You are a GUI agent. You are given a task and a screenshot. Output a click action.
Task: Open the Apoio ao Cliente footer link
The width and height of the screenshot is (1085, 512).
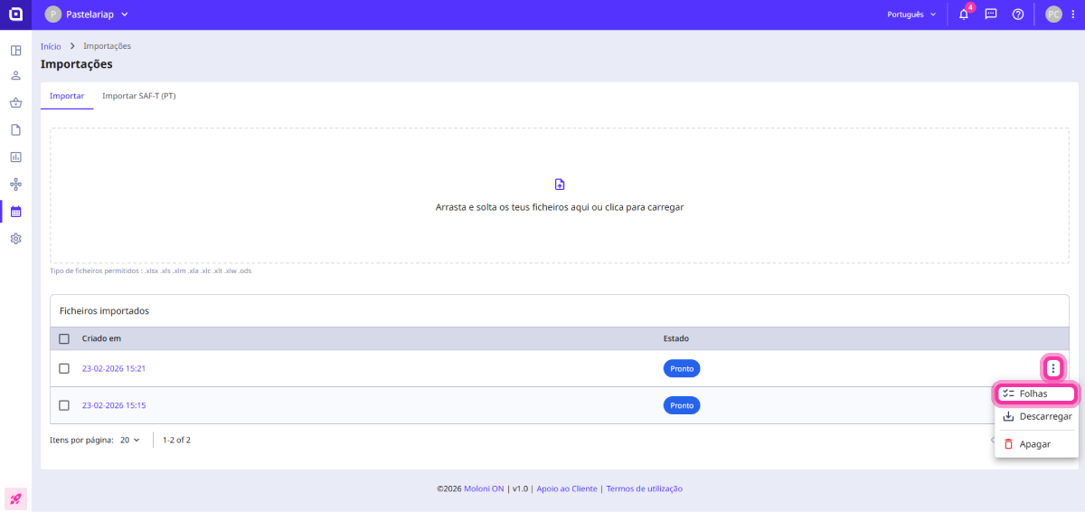[567, 488]
